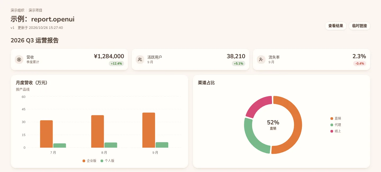This screenshot has height=172, width=381.
Task: Click the 2026 Q3 运营报告 heading
Action: tap(35, 40)
